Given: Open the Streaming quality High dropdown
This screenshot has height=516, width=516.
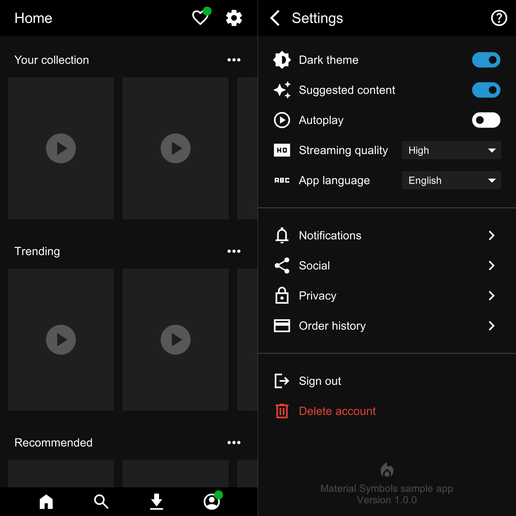Looking at the screenshot, I should tap(451, 150).
